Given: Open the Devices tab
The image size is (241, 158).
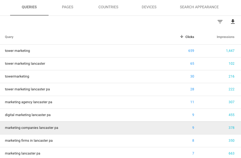Looking at the screenshot, I should (x=149, y=7).
